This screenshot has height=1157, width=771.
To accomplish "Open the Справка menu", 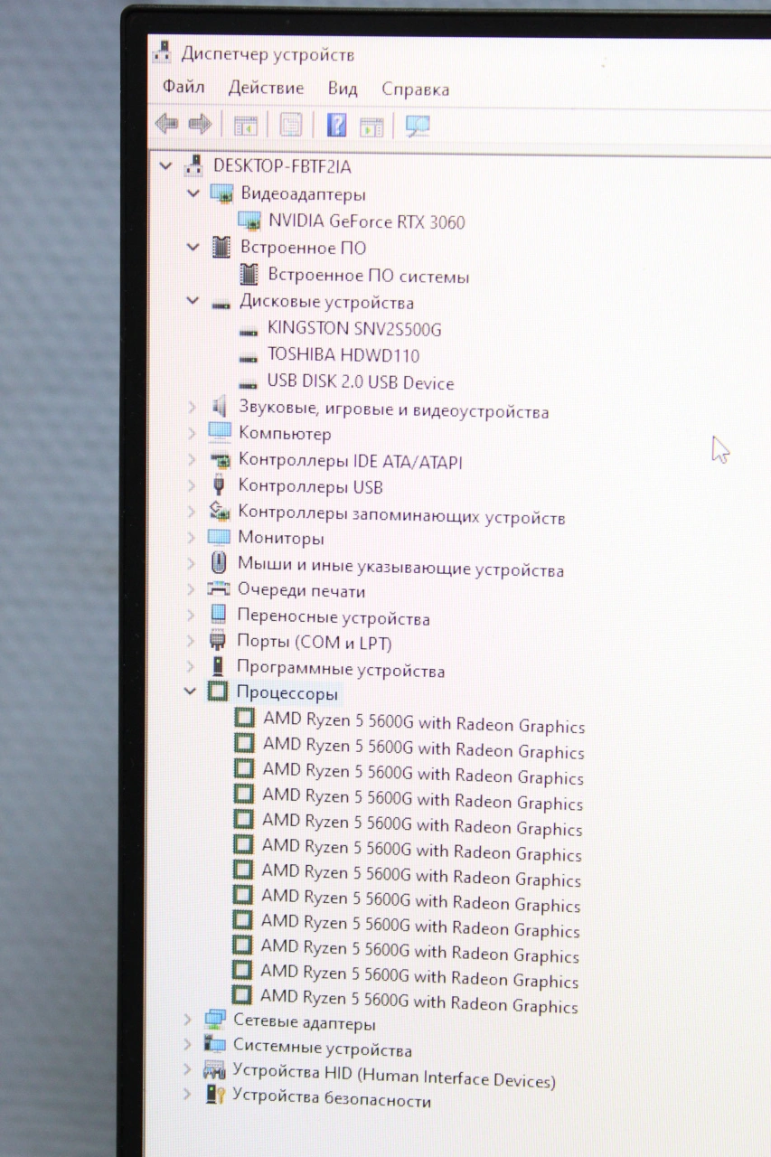I will click(415, 89).
